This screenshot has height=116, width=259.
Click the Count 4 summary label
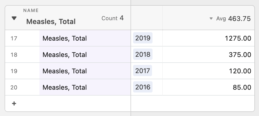click(113, 18)
